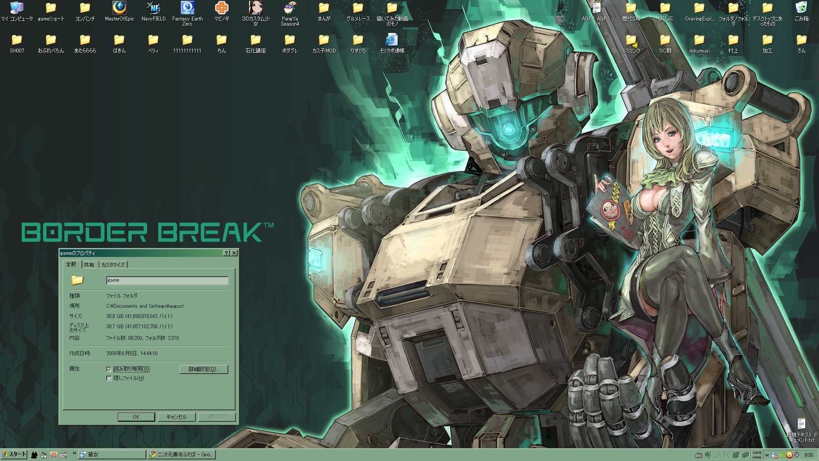Click the 38.8 GB size value
This screenshot has width=819, height=461.
click(139, 316)
